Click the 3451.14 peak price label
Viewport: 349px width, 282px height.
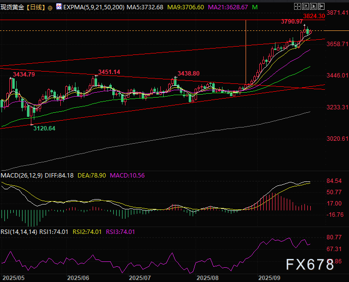click(x=109, y=72)
